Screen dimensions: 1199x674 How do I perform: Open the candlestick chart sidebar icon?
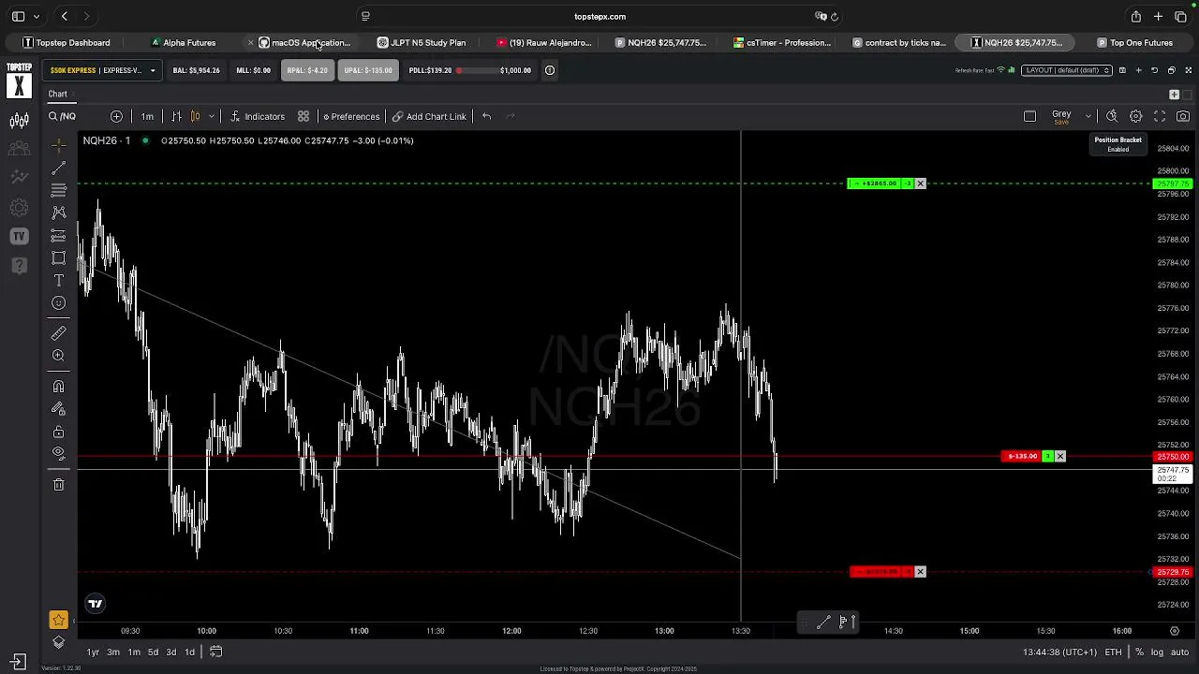click(x=19, y=120)
